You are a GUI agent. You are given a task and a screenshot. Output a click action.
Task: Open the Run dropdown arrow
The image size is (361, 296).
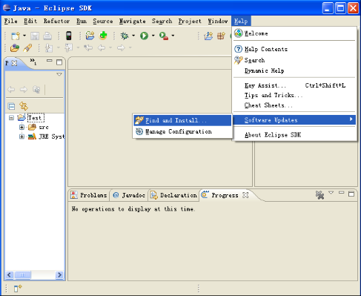153,36
